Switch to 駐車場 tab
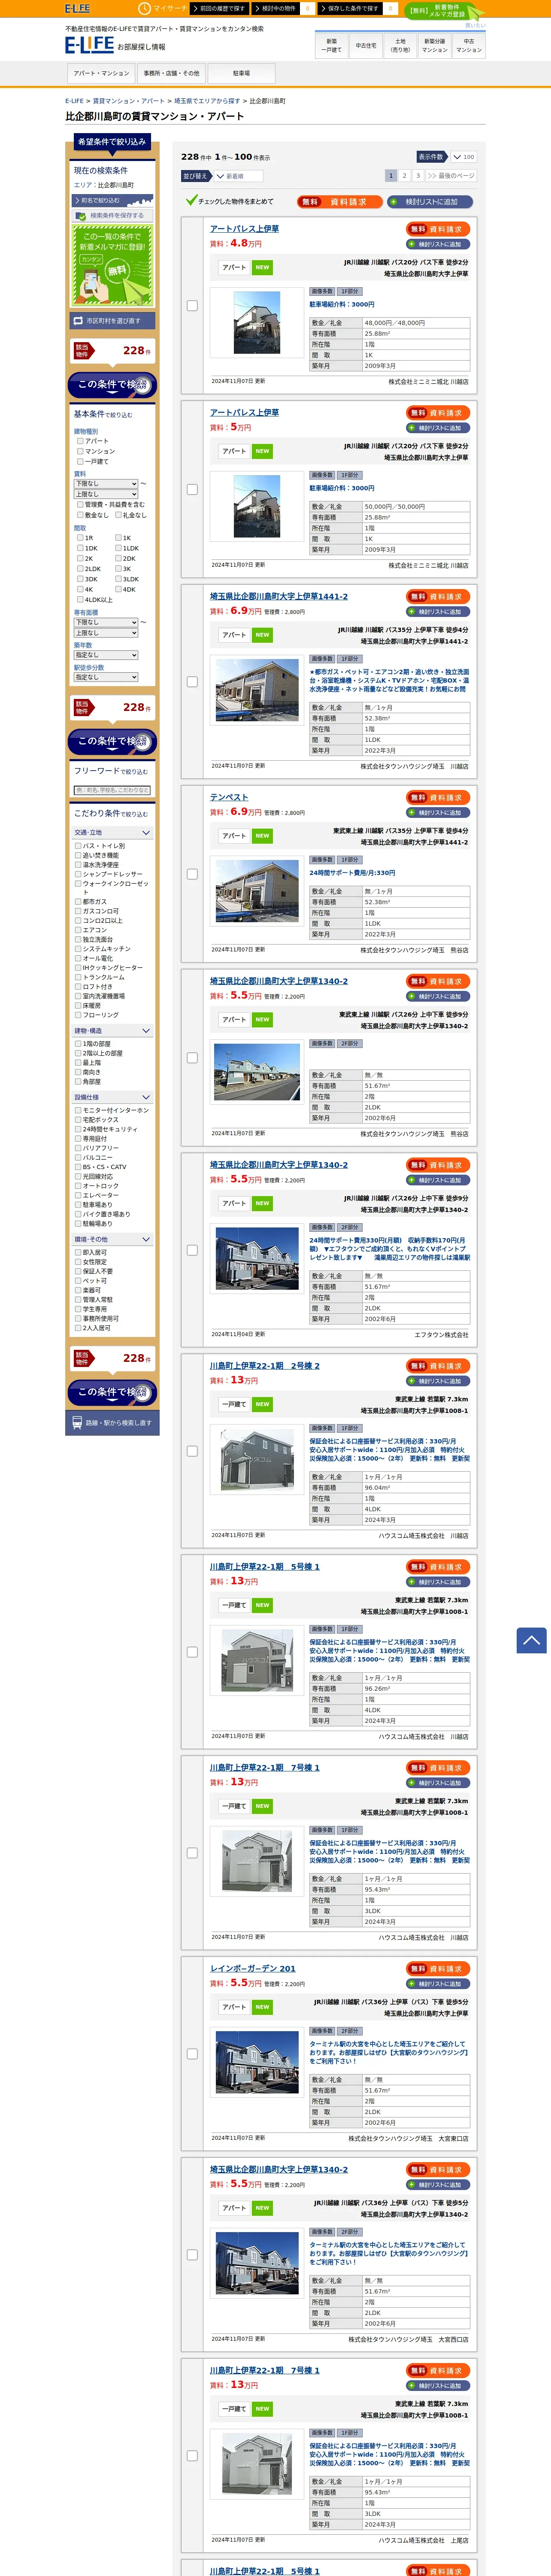 [x=241, y=73]
